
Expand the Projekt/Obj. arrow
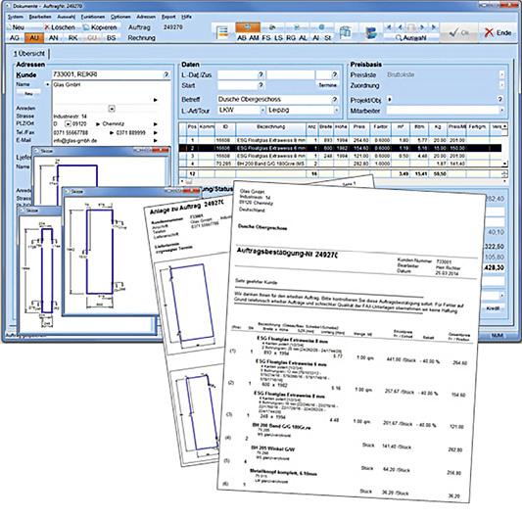tap(390, 99)
